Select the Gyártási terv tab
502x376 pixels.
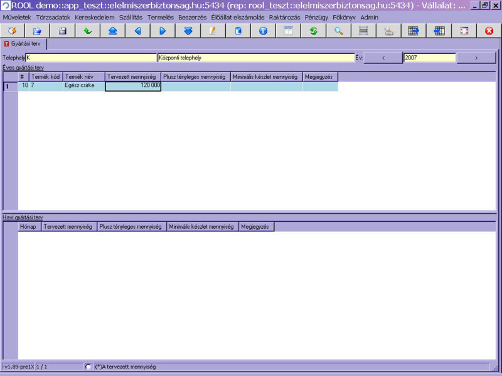25,44
